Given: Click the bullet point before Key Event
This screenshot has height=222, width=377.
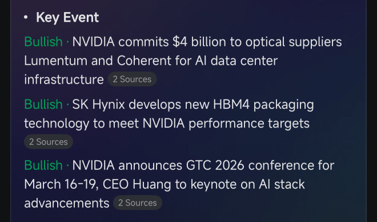Looking at the screenshot, I should [x=26, y=17].
